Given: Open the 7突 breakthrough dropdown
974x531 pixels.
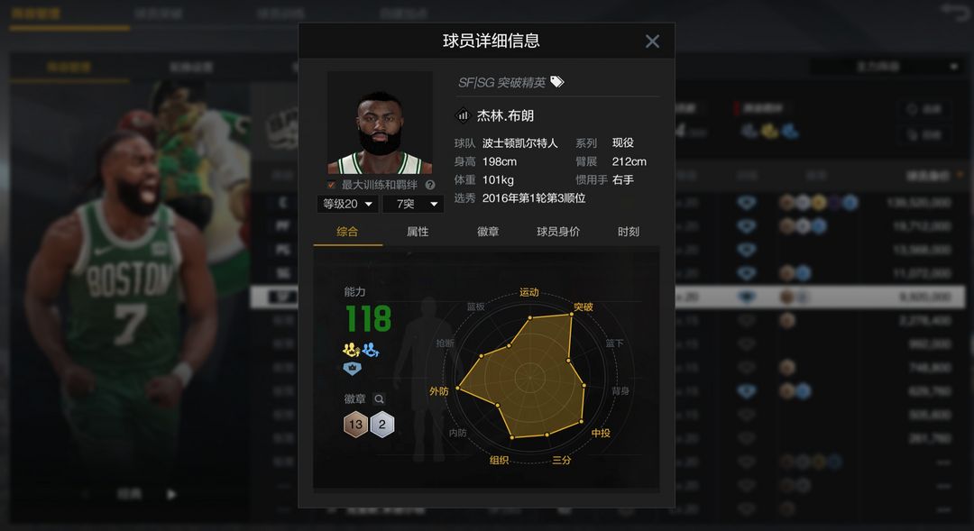Looking at the screenshot, I should (413, 204).
